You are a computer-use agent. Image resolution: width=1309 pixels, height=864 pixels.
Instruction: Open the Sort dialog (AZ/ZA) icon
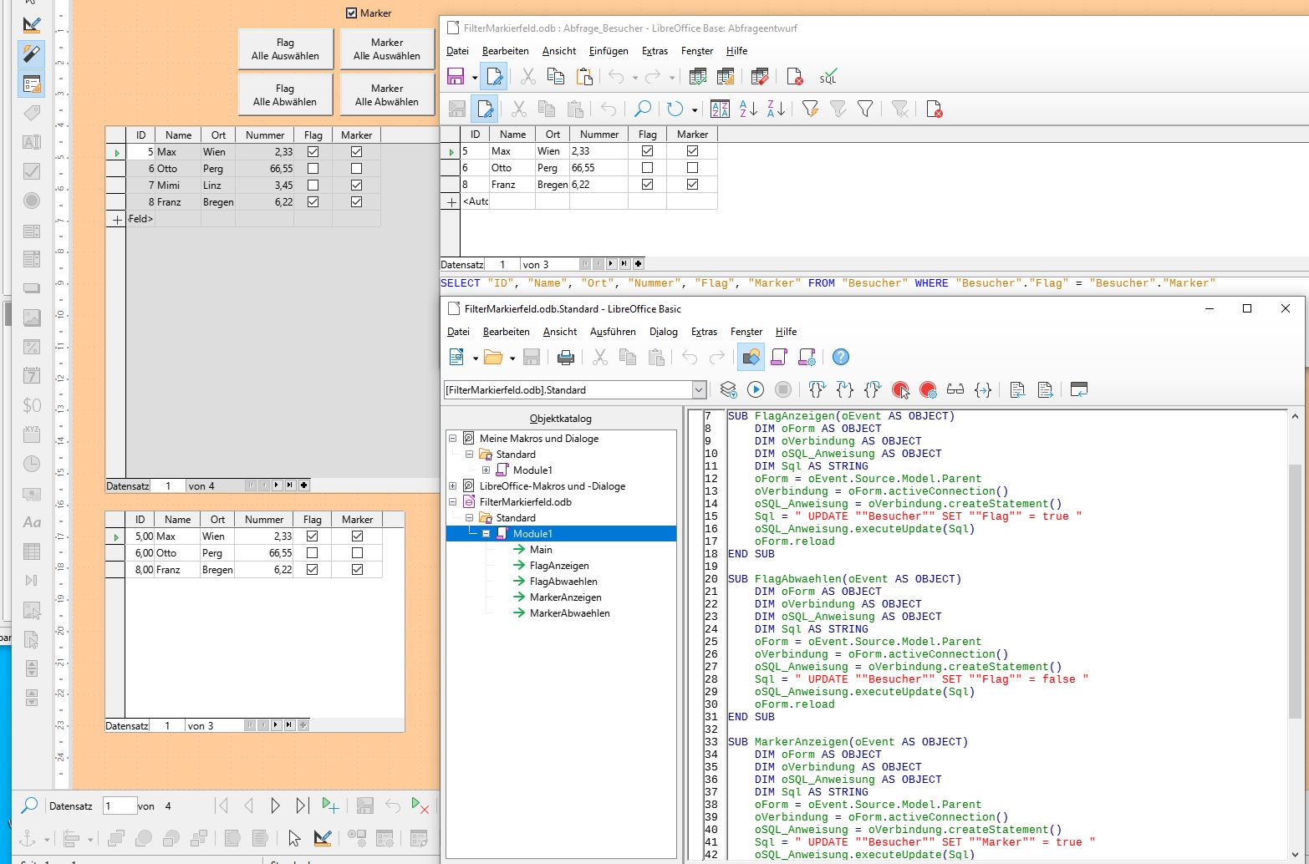pos(720,109)
